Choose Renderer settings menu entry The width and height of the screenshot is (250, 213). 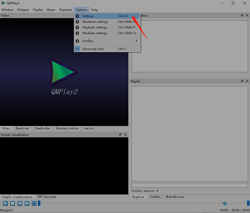click(x=107, y=22)
